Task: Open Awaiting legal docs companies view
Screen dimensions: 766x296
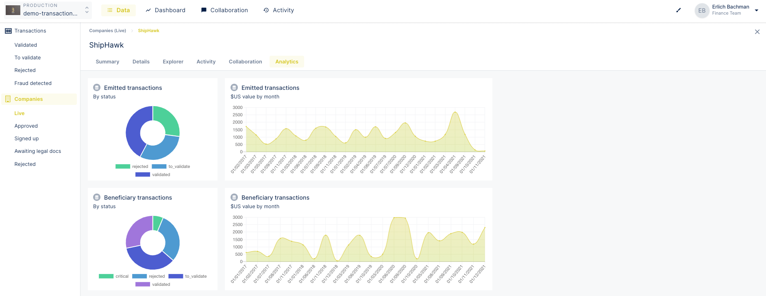Action: click(38, 151)
